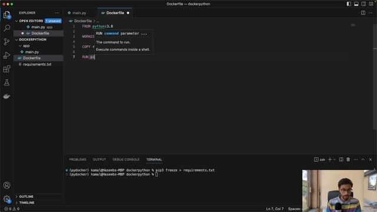Open the Accounts menu icon
The height and width of the screenshot is (212, 377).
point(6,185)
